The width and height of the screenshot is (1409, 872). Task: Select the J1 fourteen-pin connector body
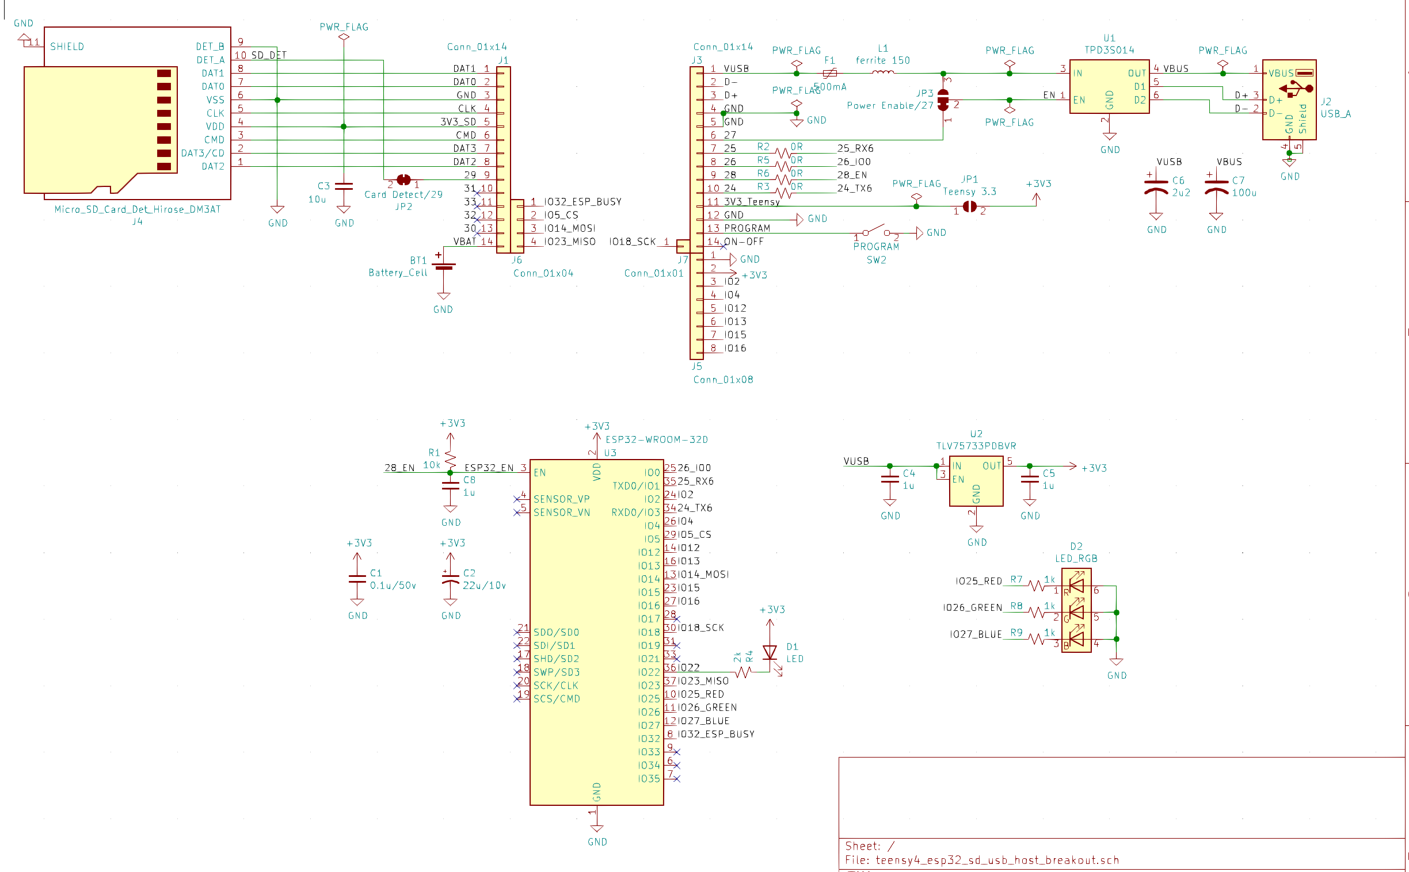[503, 160]
